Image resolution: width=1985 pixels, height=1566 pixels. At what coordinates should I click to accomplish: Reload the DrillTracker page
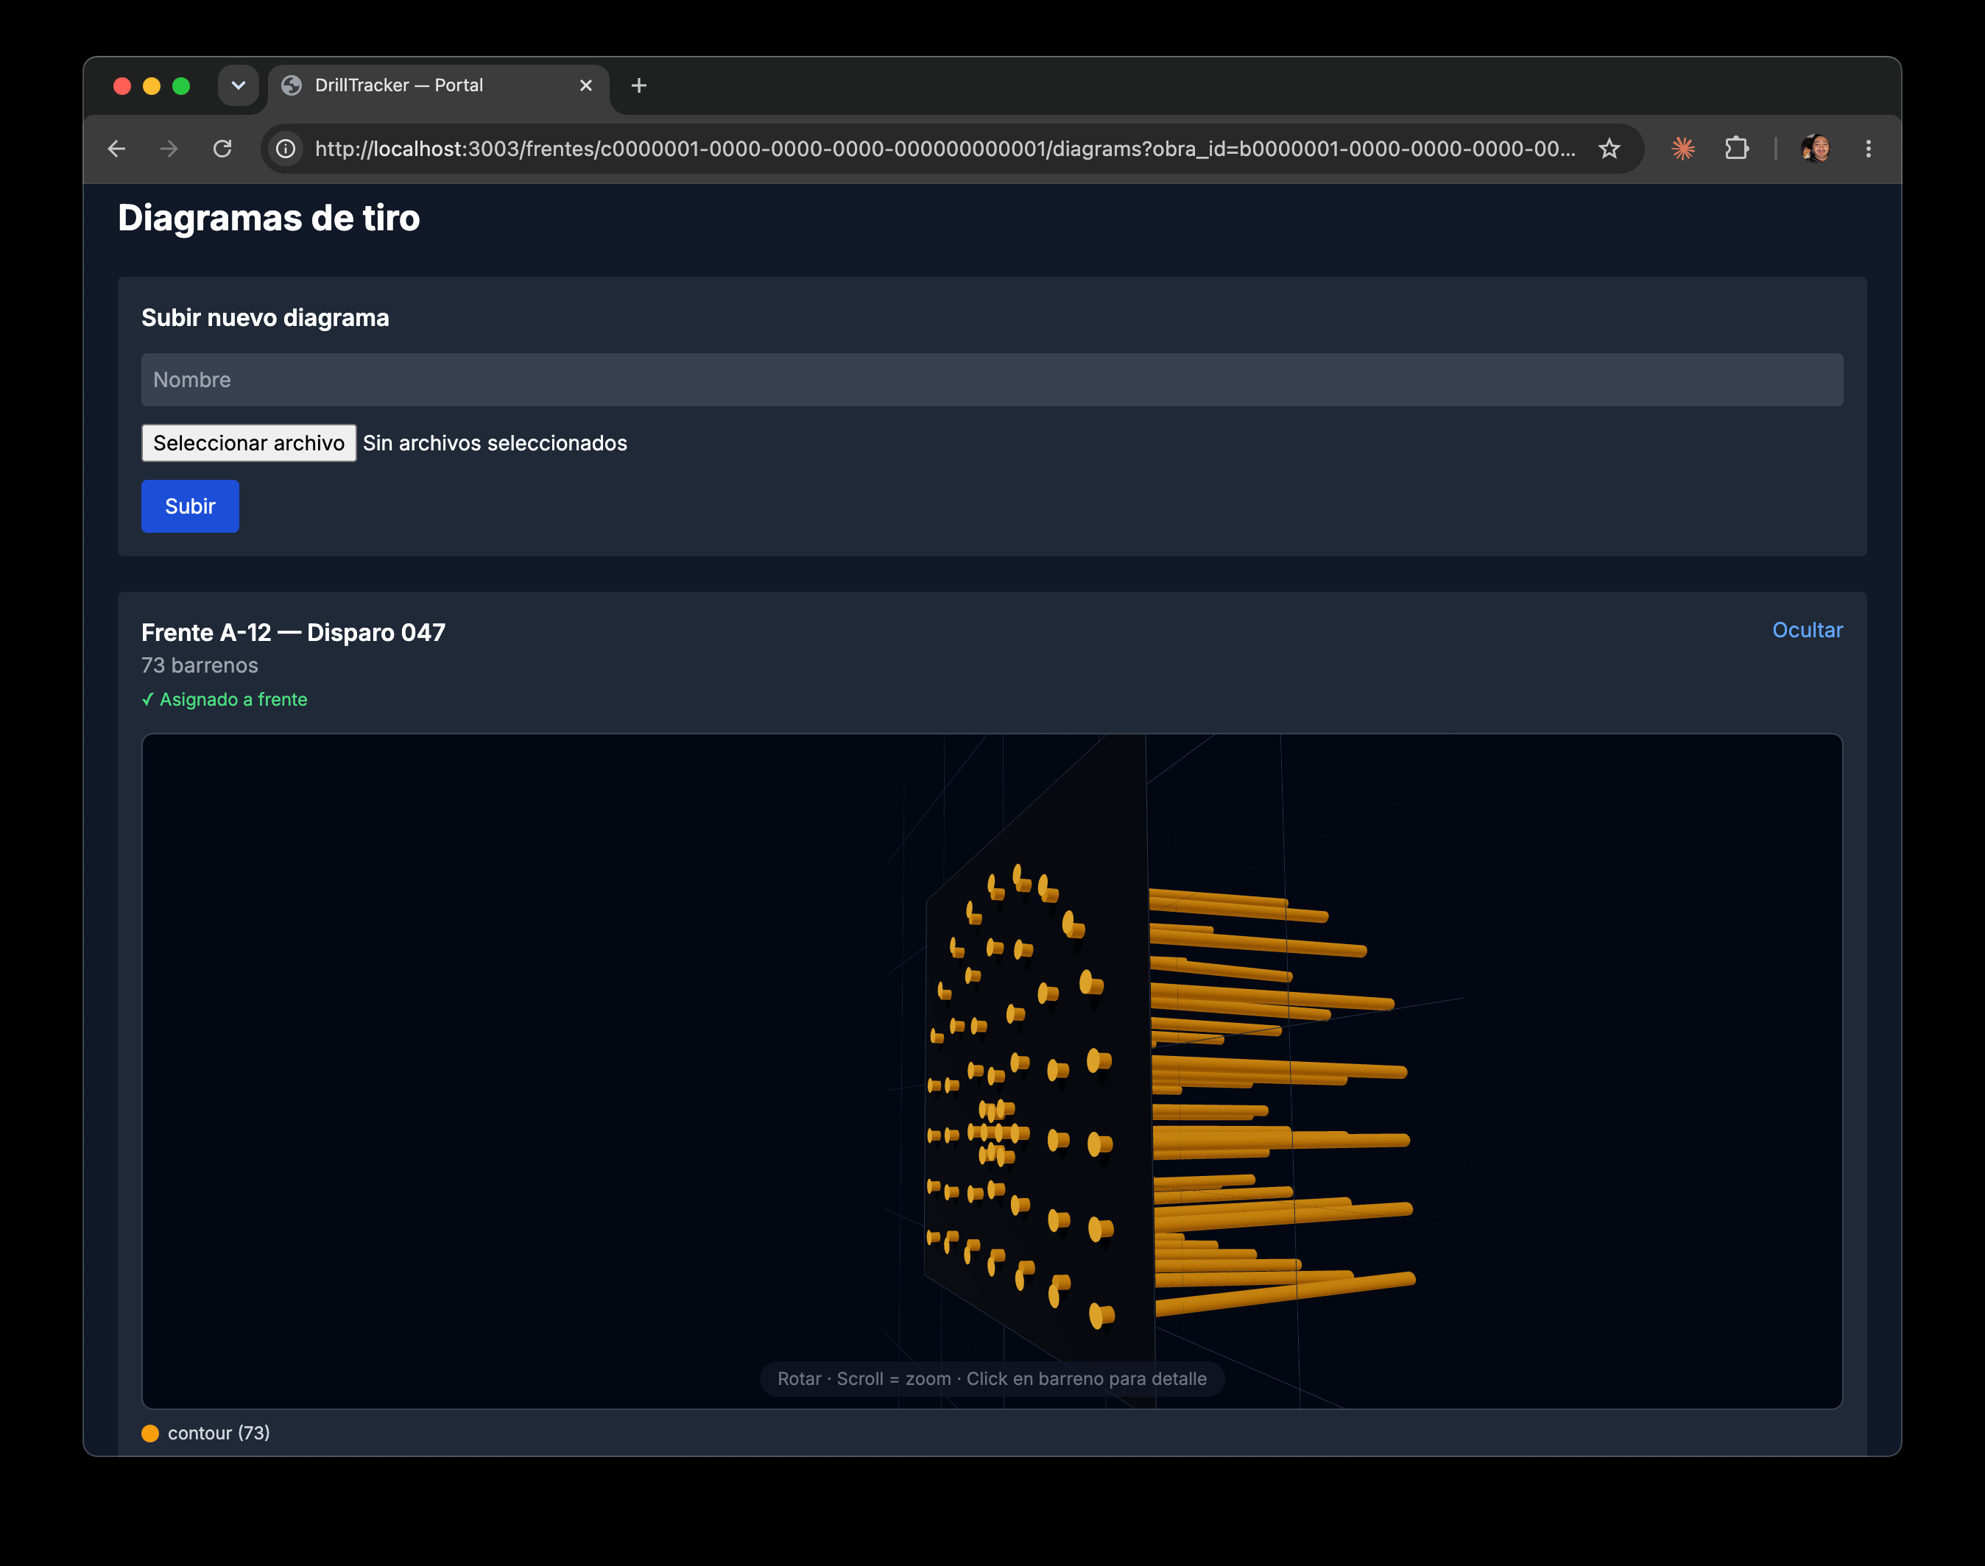click(x=222, y=149)
